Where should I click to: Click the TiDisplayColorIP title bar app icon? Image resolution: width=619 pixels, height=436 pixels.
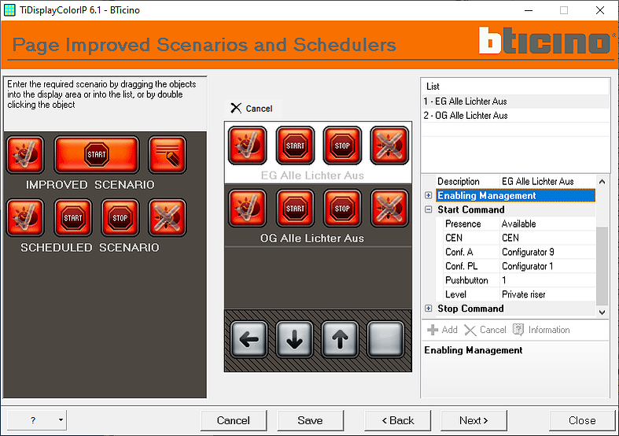point(9,10)
